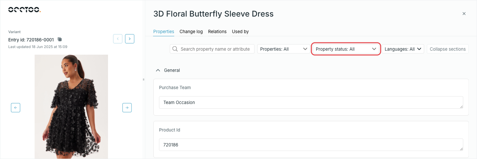Open the Relations tab
Image resolution: width=477 pixels, height=159 pixels.
[217, 31]
